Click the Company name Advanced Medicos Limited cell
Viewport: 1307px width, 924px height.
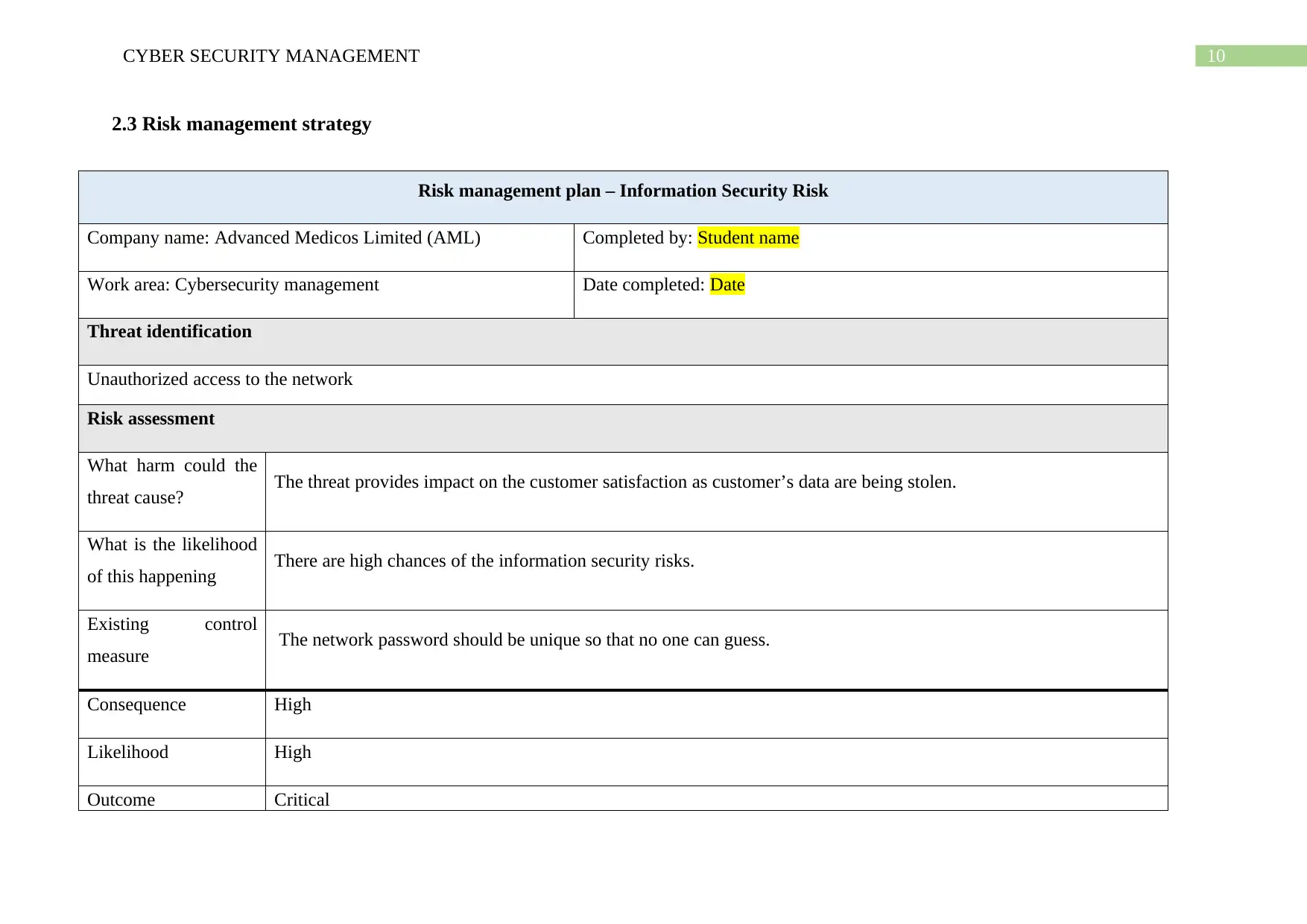tap(326, 247)
